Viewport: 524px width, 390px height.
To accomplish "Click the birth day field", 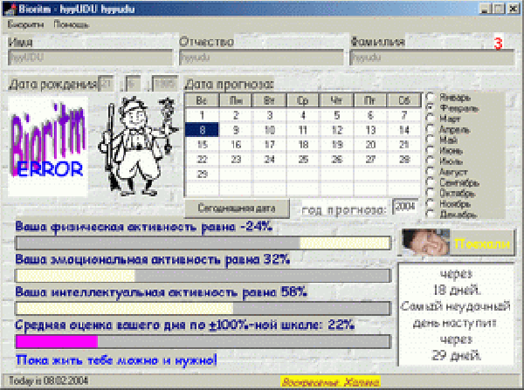I will click(107, 84).
